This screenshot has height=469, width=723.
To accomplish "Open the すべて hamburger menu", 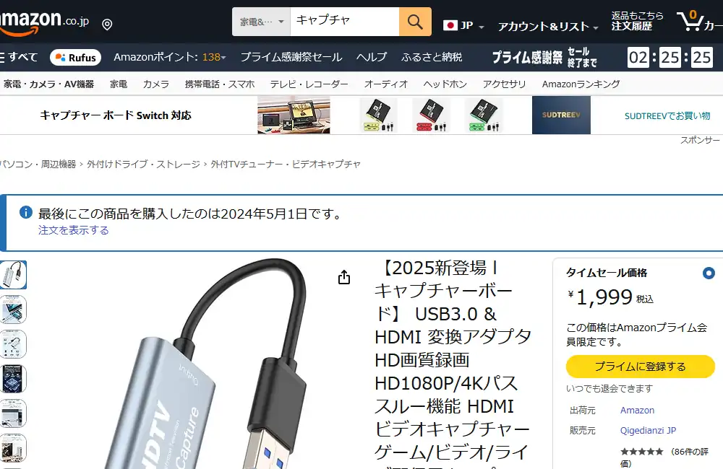I will click(x=19, y=57).
